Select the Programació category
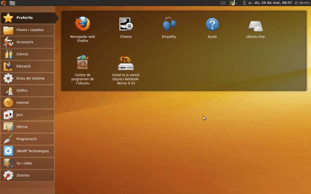 point(27,139)
